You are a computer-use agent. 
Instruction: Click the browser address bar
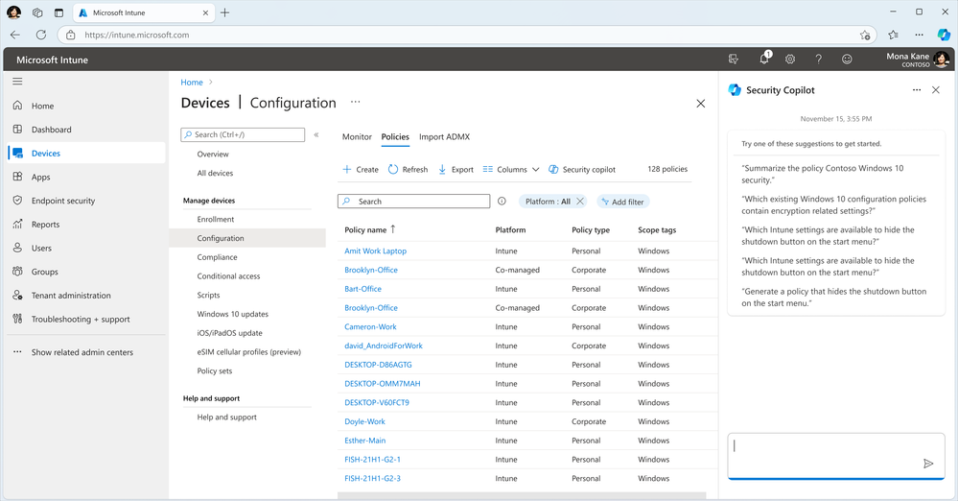coord(467,35)
